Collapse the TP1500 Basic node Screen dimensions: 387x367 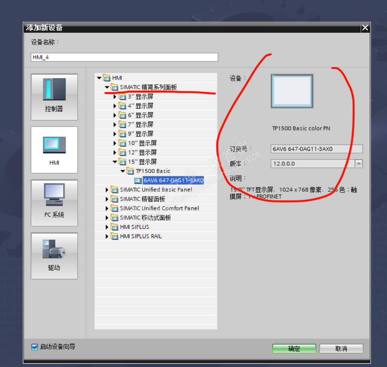123,171
